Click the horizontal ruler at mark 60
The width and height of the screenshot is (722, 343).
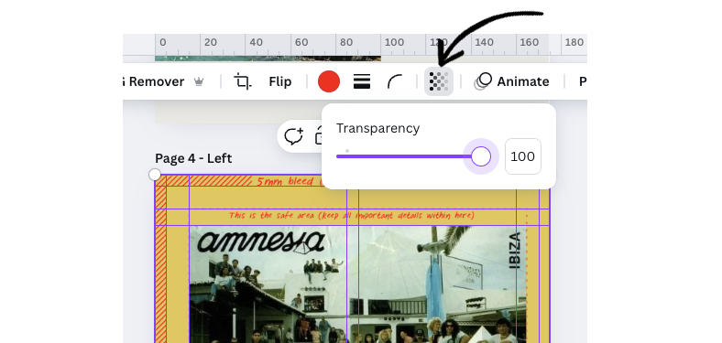click(x=301, y=42)
